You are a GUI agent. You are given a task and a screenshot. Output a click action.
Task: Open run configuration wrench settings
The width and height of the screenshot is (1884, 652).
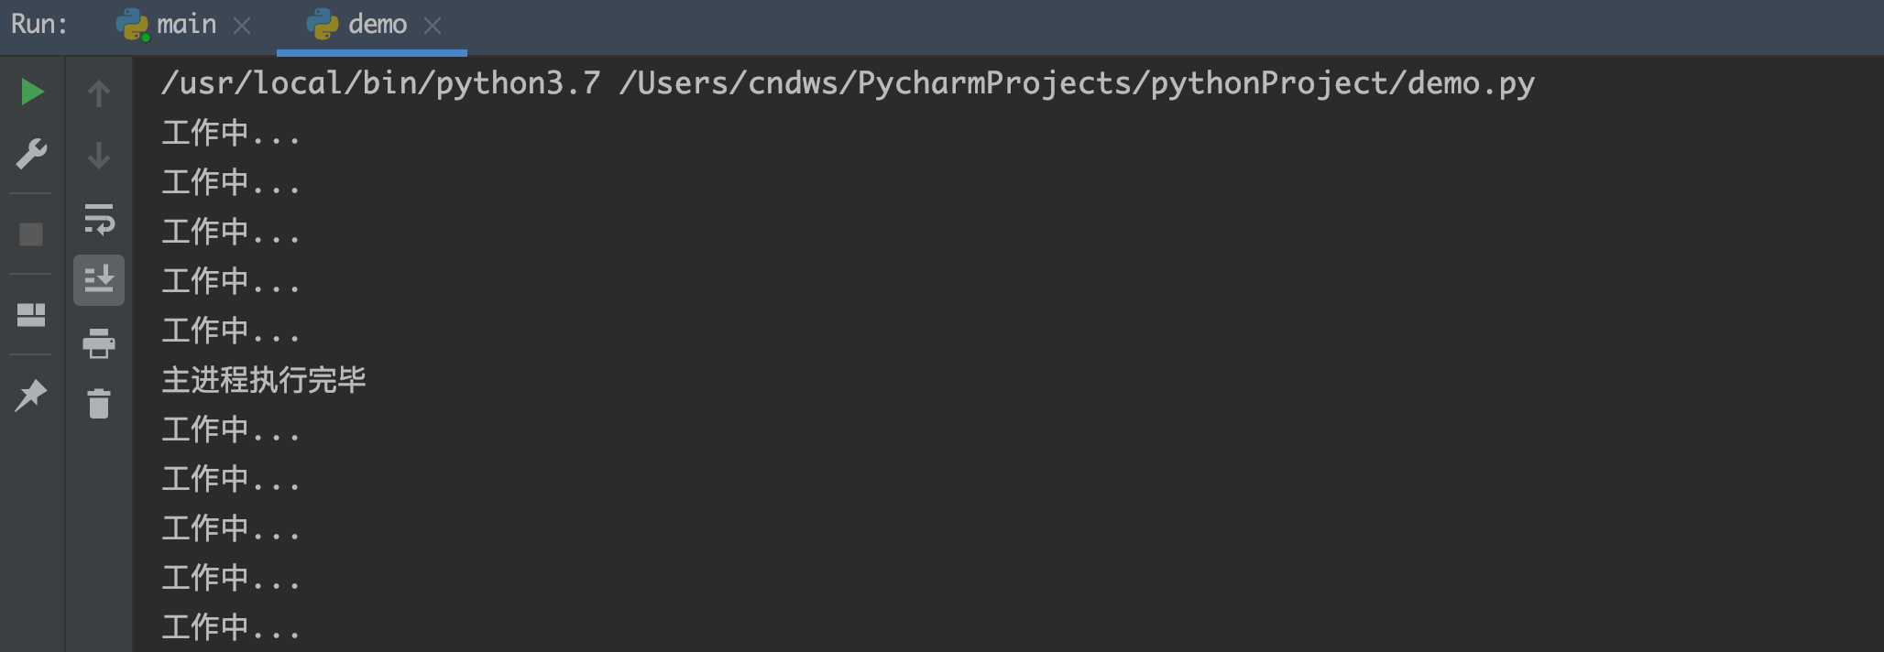(31, 154)
